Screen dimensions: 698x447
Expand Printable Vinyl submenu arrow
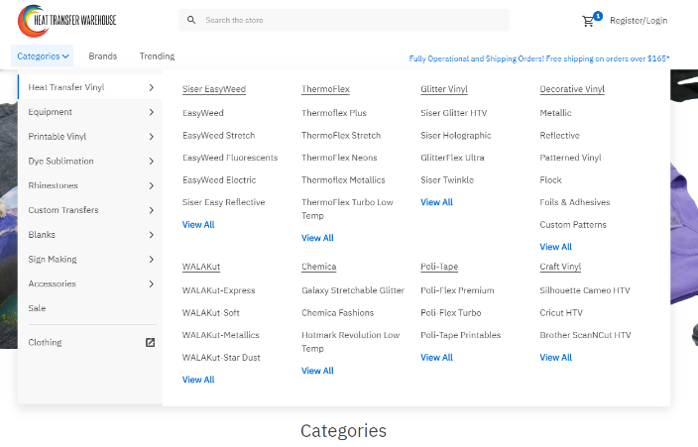[152, 137]
